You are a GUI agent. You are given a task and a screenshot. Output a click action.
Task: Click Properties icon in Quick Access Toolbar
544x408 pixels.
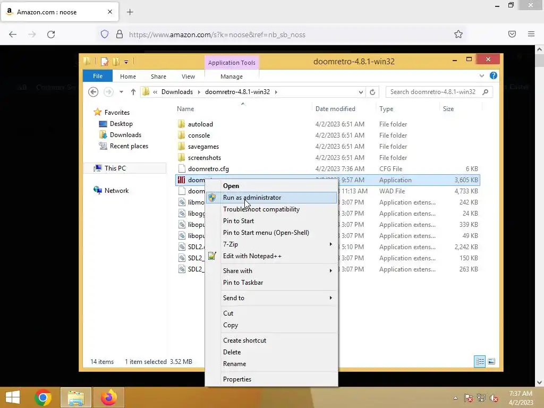(105, 62)
